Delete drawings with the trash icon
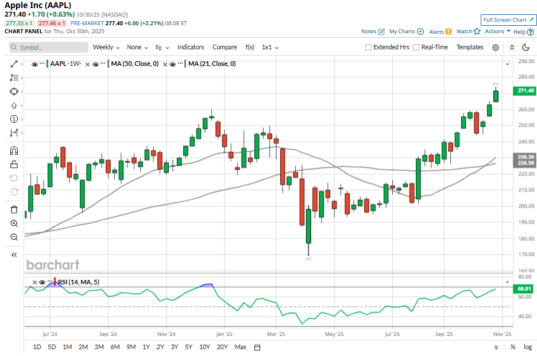 14,210
